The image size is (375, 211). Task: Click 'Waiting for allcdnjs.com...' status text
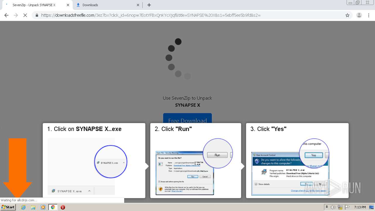pos(19,200)
